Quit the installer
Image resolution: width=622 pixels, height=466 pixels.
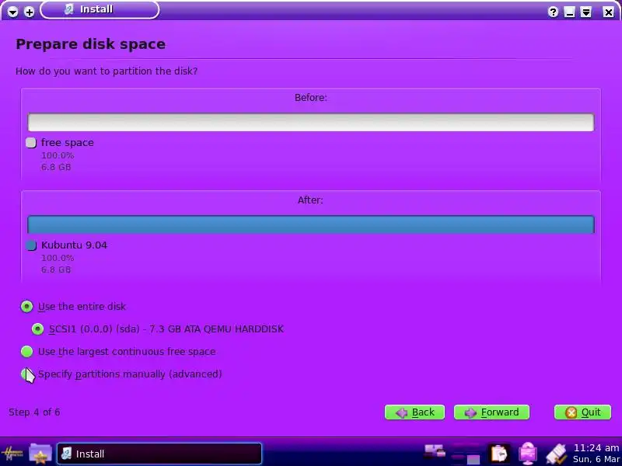pos(582,412)
